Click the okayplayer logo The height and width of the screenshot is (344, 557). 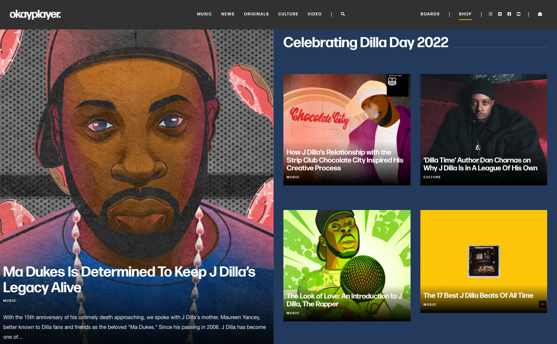coord(35,14)
